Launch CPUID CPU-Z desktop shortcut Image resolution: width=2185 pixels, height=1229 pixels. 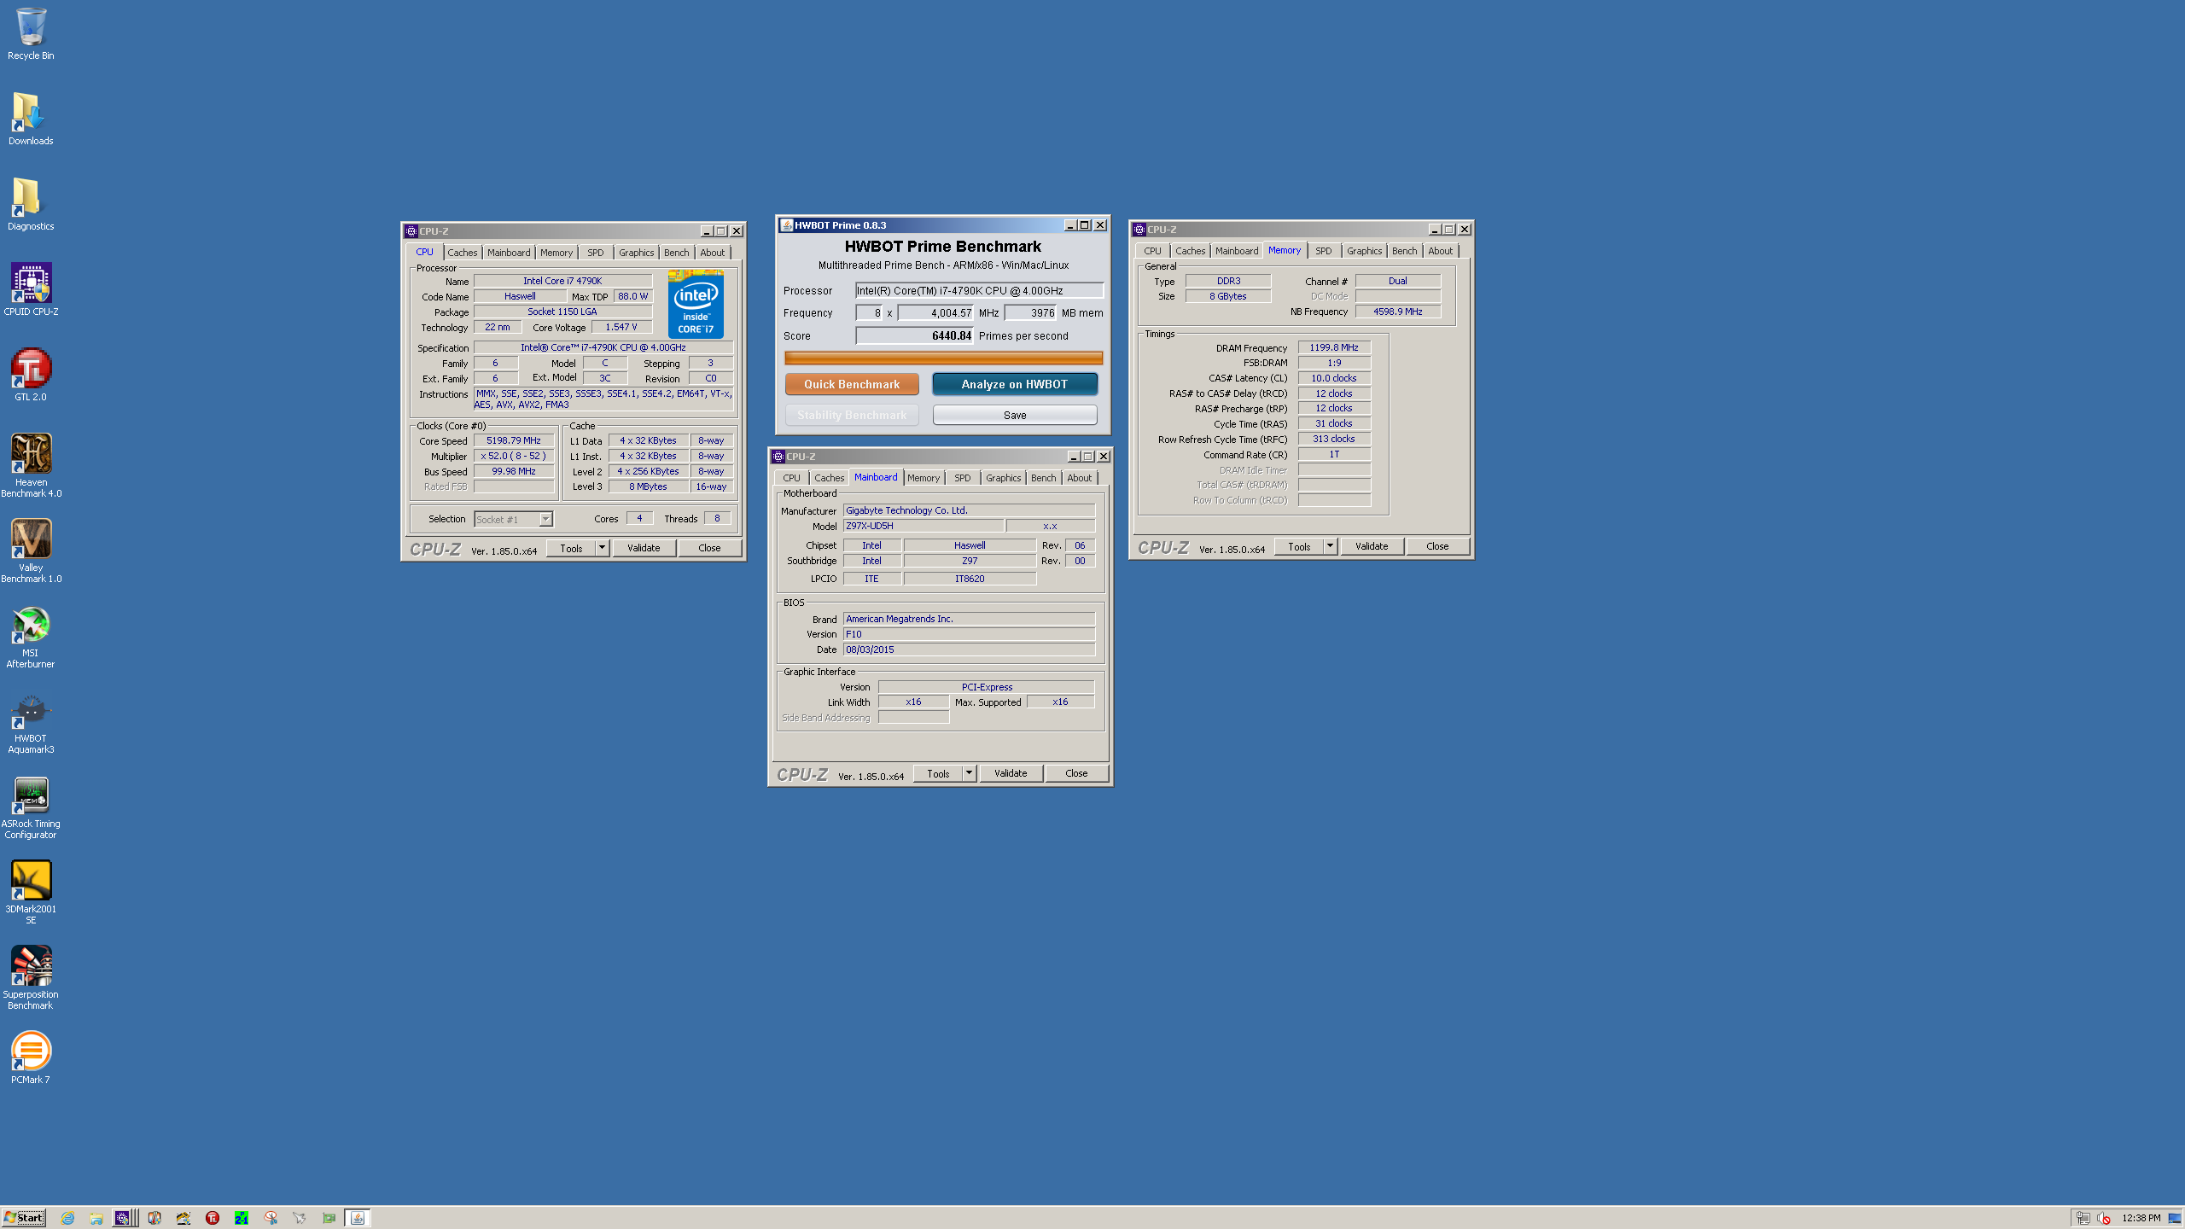(31, 290)
